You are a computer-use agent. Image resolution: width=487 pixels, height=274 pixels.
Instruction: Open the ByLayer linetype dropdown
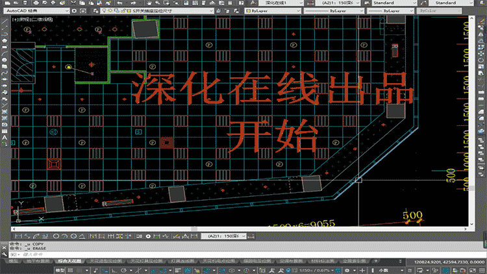(x=334, y=10)
